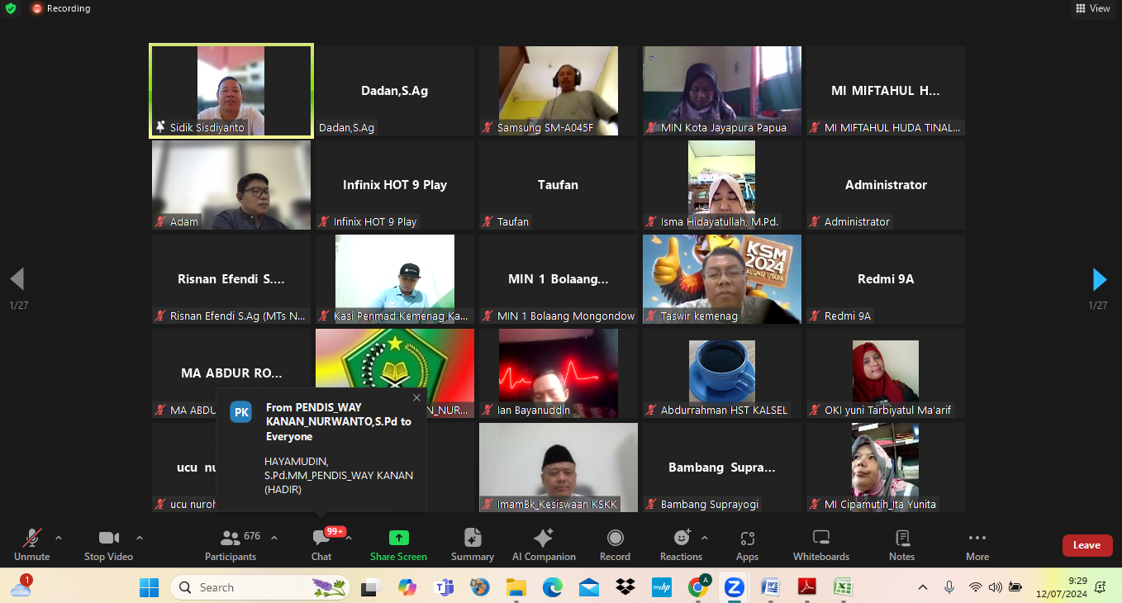Expand the Reactions options arrow
1122x603 pixels.
(x=704, y=538)
